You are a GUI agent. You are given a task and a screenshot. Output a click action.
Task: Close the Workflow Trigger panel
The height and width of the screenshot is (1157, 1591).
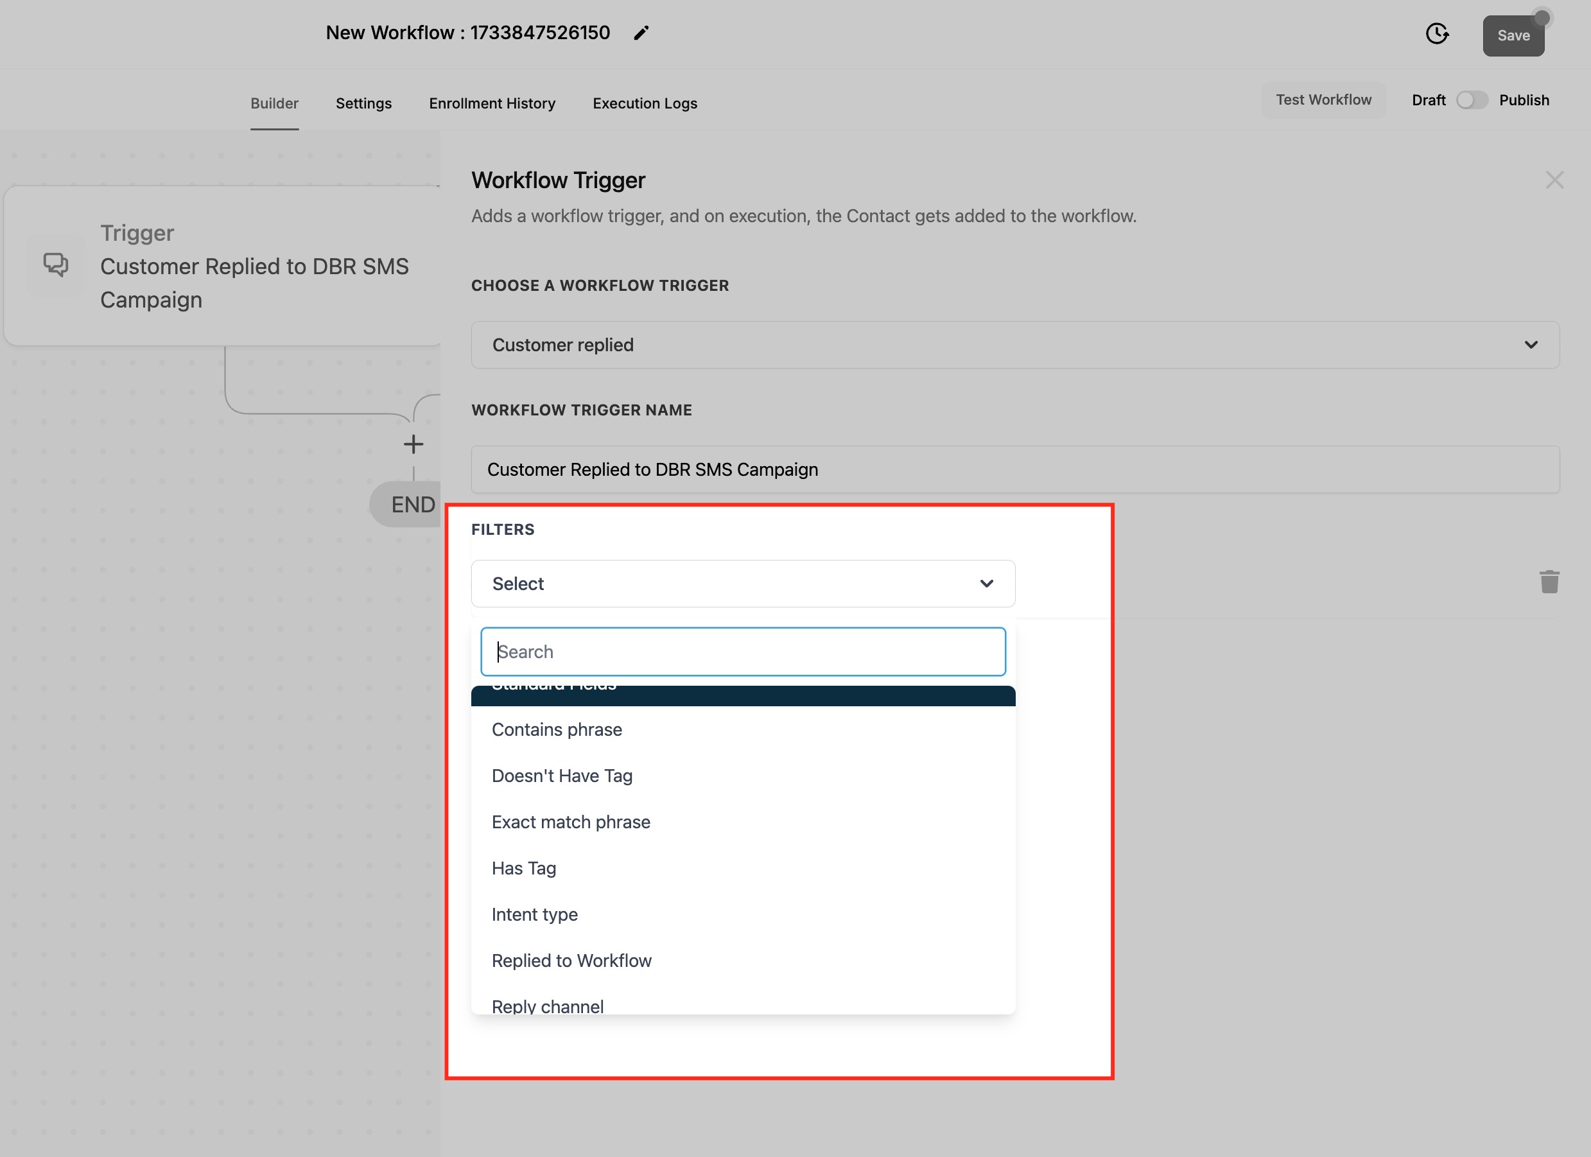1554,180
